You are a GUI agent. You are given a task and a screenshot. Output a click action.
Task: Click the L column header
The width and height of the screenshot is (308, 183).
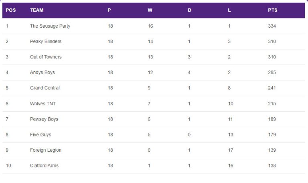229,10
